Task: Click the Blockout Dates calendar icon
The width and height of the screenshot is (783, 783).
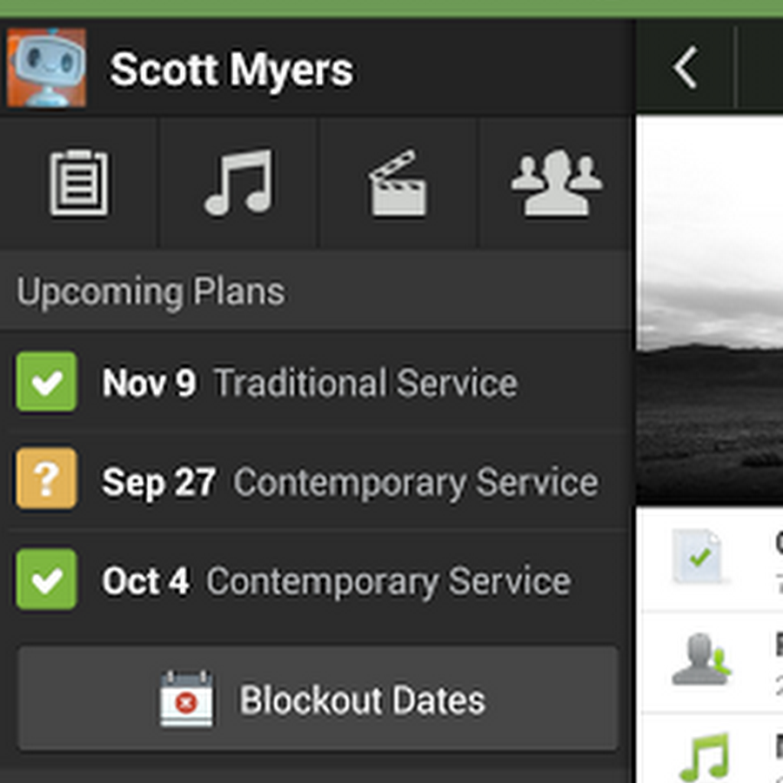Action: (186, 699)
